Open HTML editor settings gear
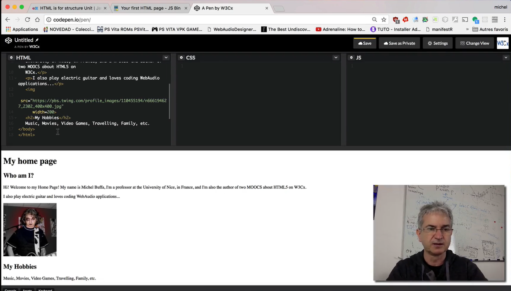The image size is (511, 291). point(11,57)
